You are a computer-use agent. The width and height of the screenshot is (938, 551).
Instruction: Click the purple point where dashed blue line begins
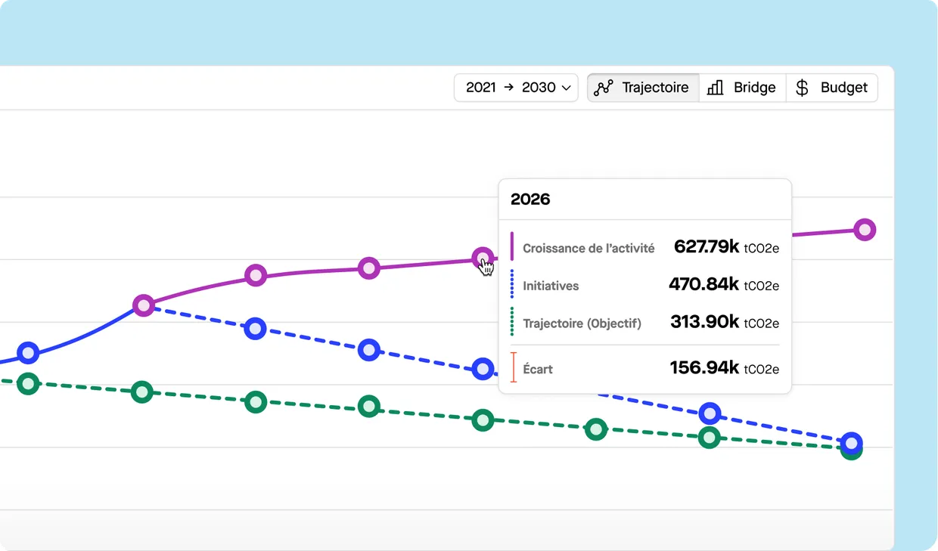[x=143, y=305]
